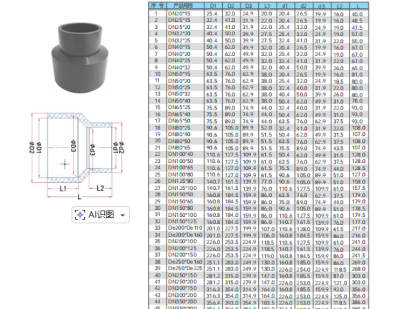
Task: Click the De250*De225 specification cell
Action: 184,268
